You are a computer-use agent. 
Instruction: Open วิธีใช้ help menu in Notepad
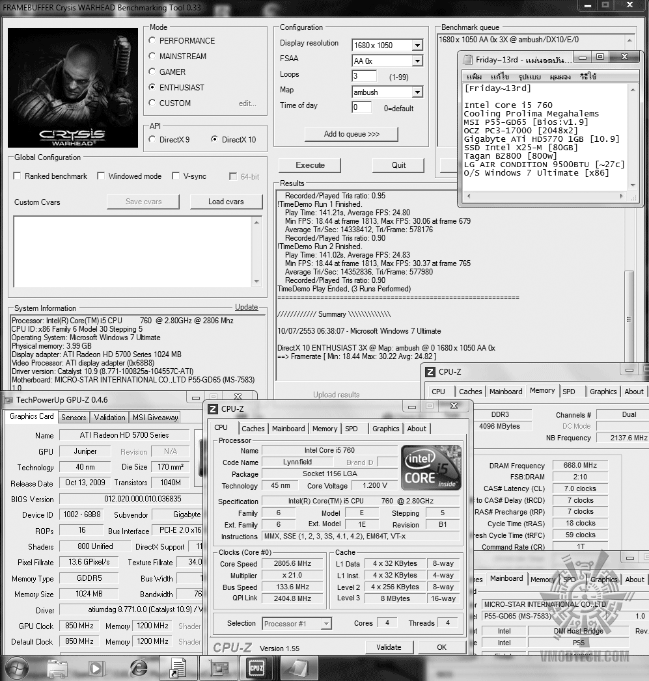pyautogui.click(x=588, y=77)
